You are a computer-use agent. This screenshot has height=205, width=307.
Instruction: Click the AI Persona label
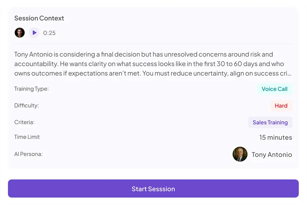click(x=28, y=154)
